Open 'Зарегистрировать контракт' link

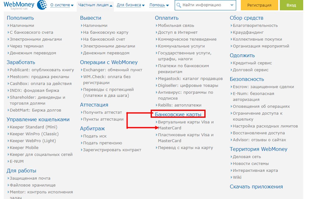point(112,150)
